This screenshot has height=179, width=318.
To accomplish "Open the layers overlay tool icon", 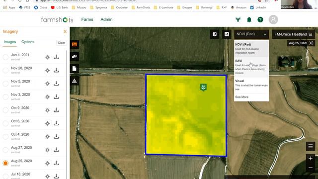I will pos(75,56).
